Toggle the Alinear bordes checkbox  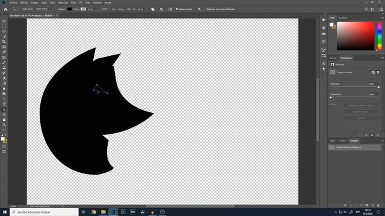177,9
